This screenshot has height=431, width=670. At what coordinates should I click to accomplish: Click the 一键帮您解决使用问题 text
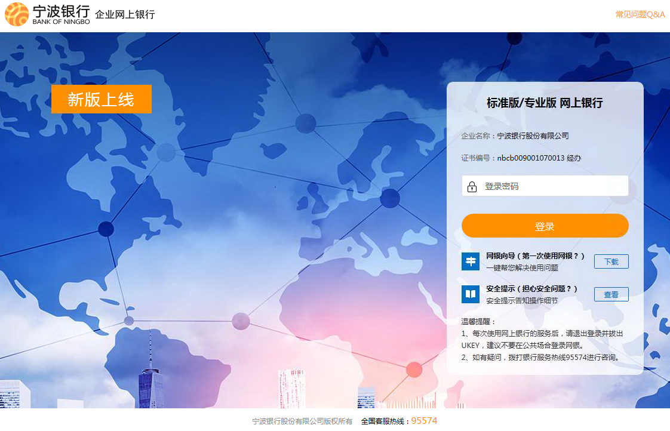[x=522, y=268]
